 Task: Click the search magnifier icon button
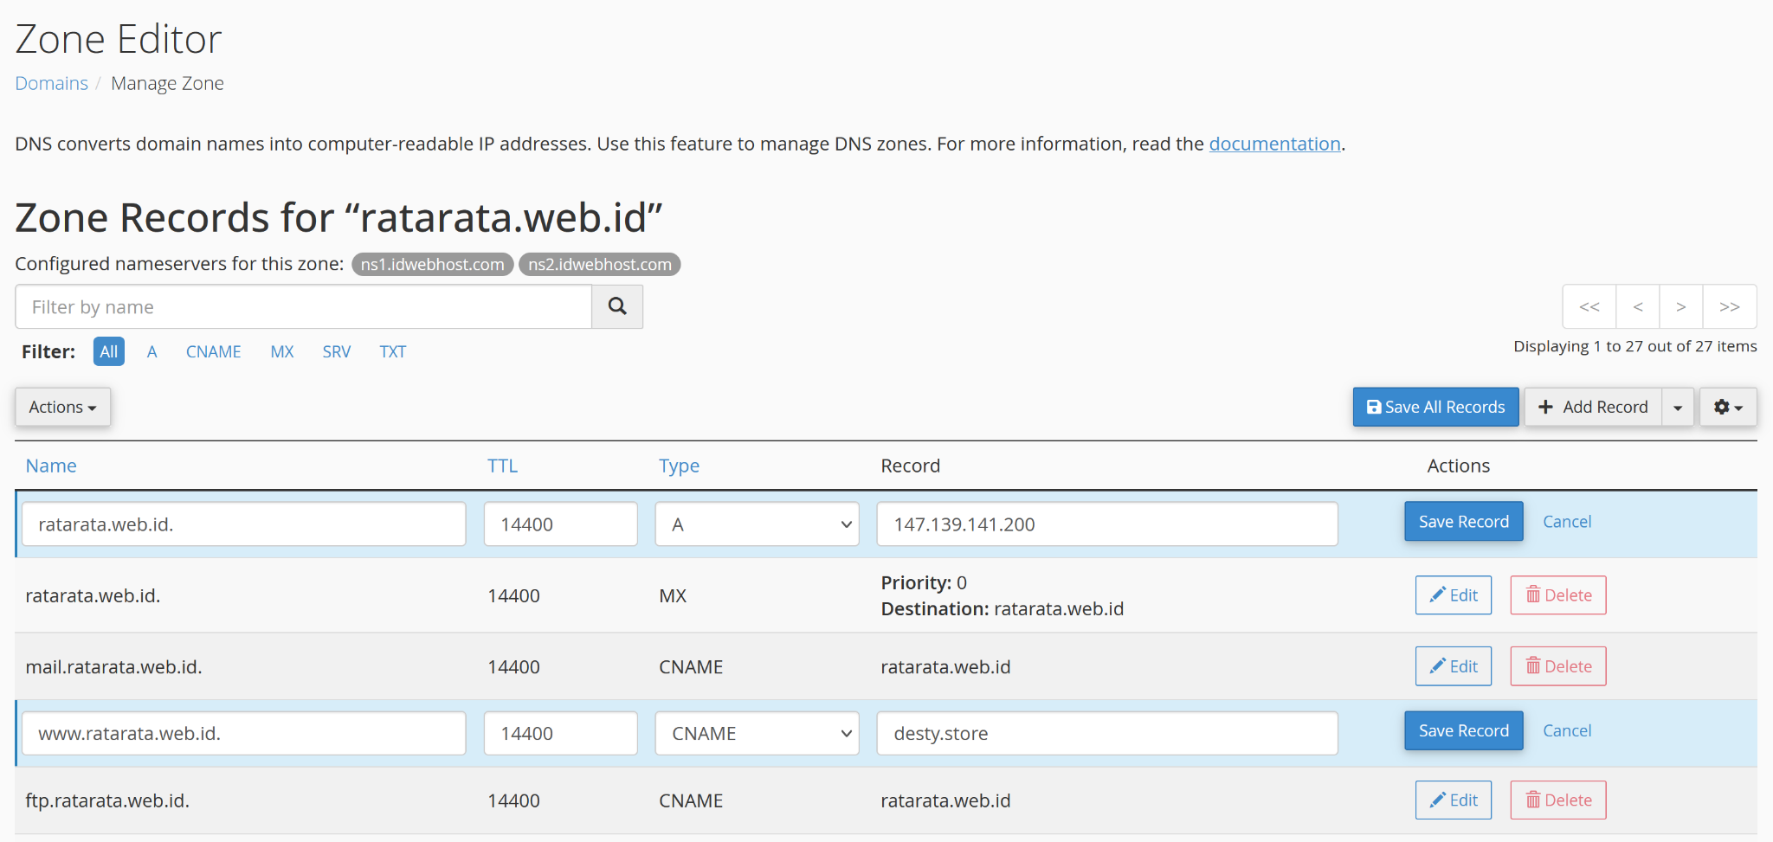617,306
